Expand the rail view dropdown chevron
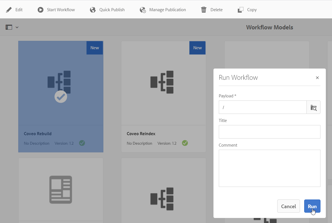Screen dimensions: 332x223 pyautogui.click(x=17, y=27)
